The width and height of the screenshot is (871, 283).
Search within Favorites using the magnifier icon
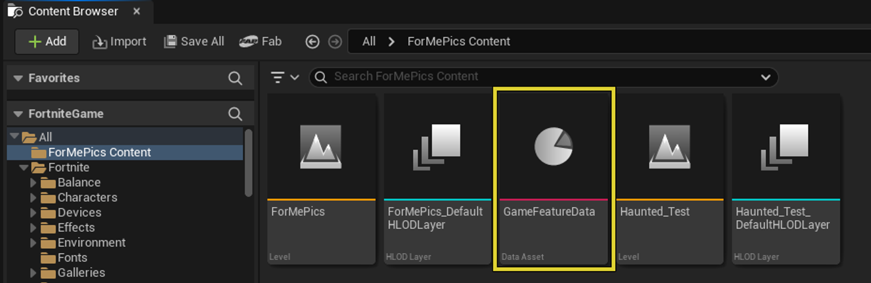tap(235, 78)
